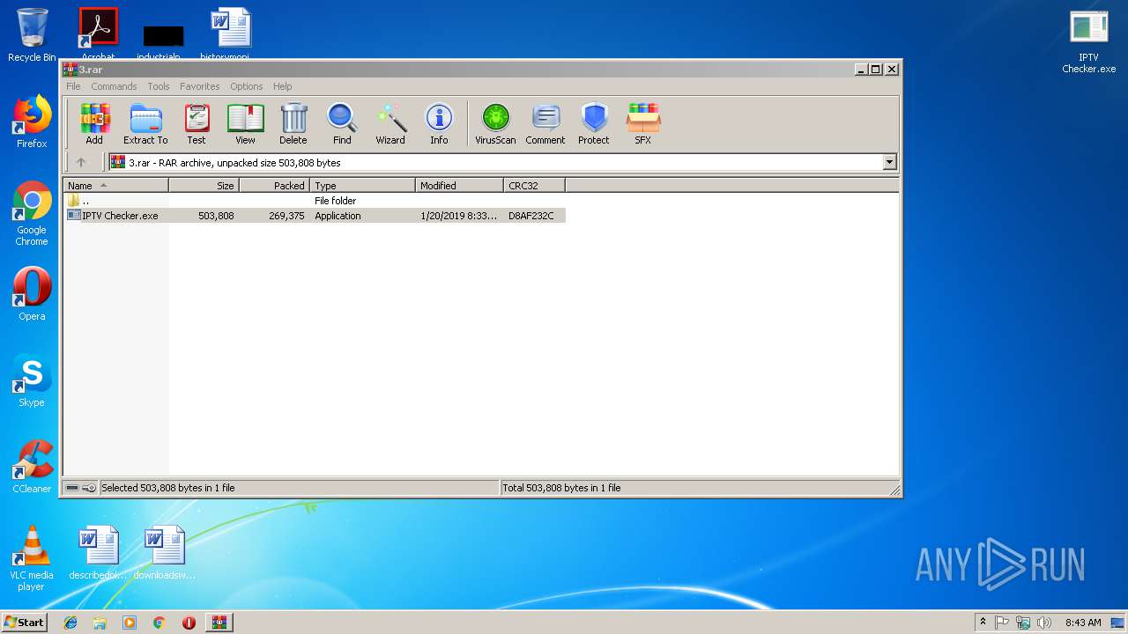
Task: Convert archive with SFX tool
Action: tap(643, 123)
